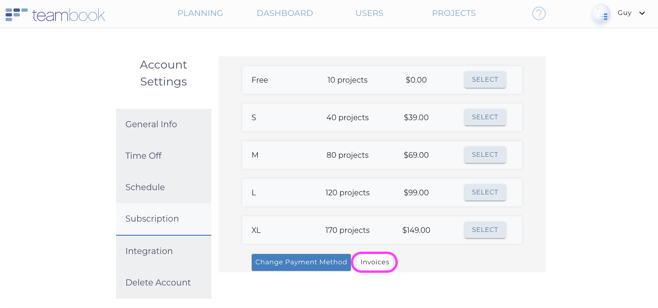The image size is (658, 308).
Task: Open the Dashboard menu
Action: tap(285, 13)
